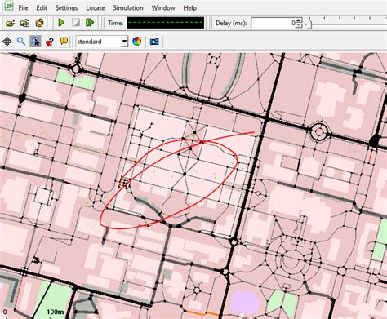Screen dimensions: 387x319
Task: Open the color wheel view settings
Action: click(x=136, y=42)
